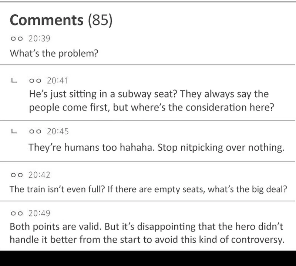Click the Comments heading
This screenshot has width=296, height=266.
point(47,20)
